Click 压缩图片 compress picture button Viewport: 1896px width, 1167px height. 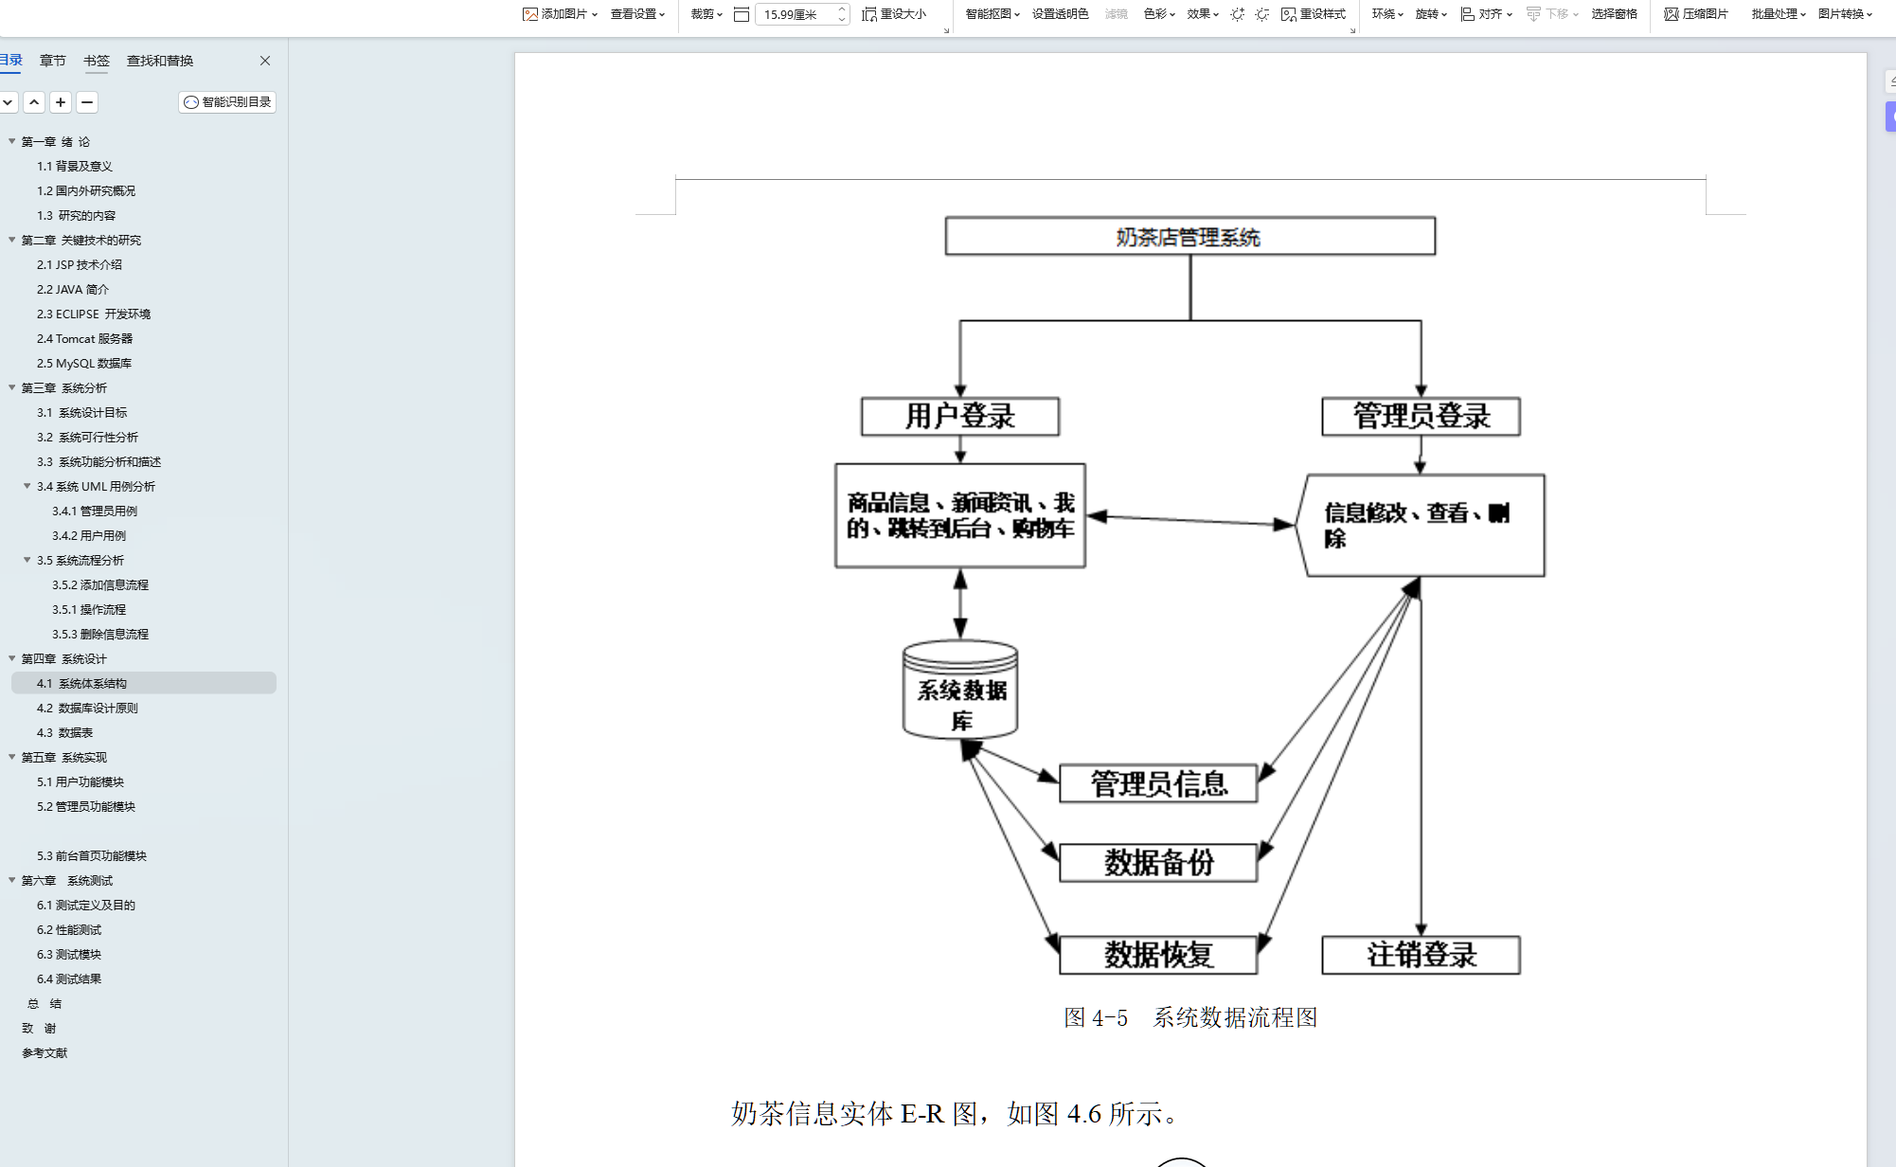point(1696,14)
